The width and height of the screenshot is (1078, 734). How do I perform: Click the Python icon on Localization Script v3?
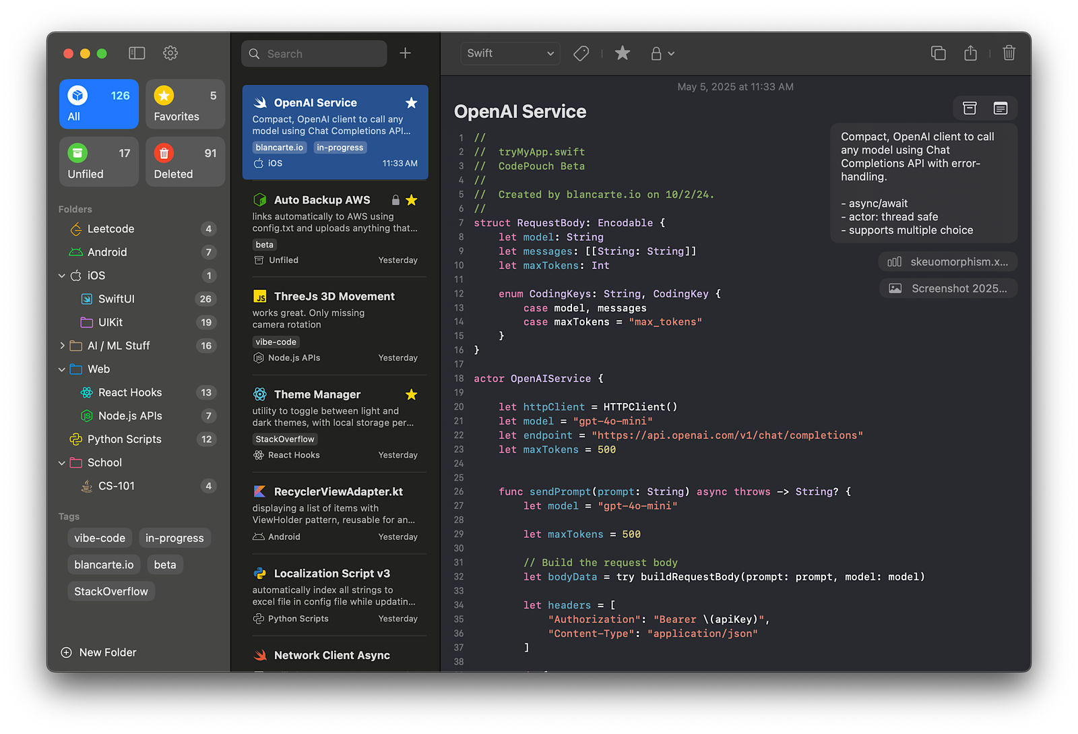(x=259, y=574)
